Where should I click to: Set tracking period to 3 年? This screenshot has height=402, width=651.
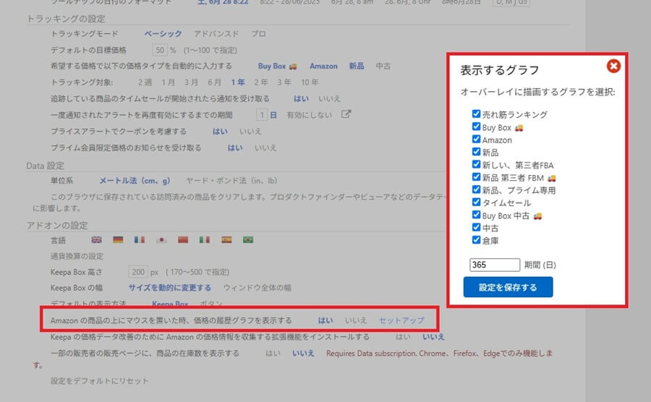click(284, 82)
